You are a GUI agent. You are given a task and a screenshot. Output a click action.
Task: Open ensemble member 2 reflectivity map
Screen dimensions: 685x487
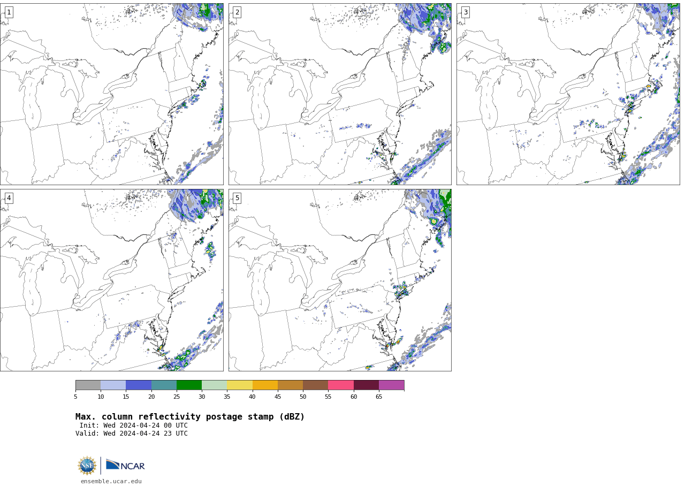coord(340,94)
